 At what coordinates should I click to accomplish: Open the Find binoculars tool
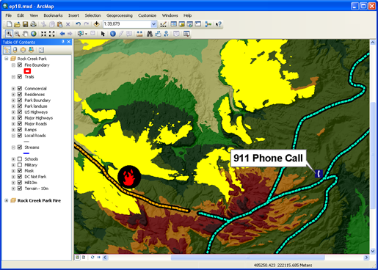pos(150,34)
